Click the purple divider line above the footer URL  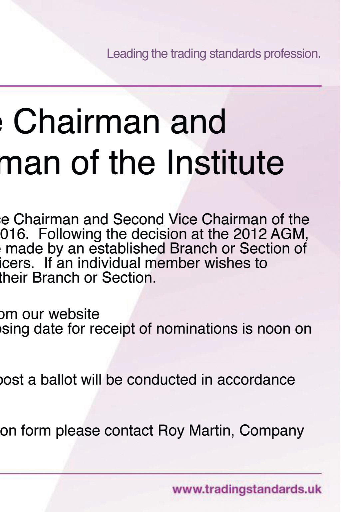[x=161, y=473]
